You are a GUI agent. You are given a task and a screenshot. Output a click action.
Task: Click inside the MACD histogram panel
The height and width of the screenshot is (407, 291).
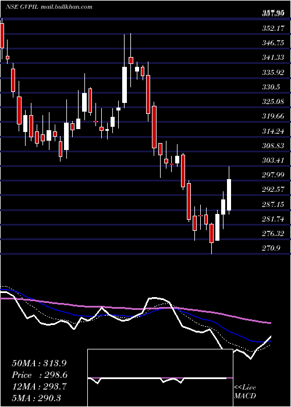[x=160, y=378]
